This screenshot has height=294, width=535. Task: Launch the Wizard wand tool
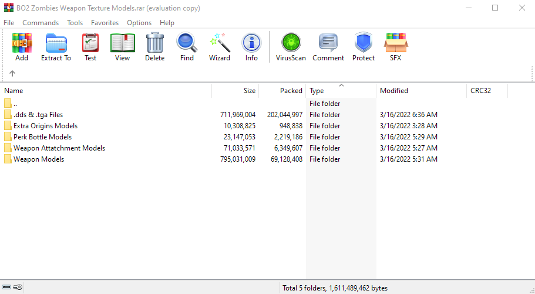(x=220, y=43)
